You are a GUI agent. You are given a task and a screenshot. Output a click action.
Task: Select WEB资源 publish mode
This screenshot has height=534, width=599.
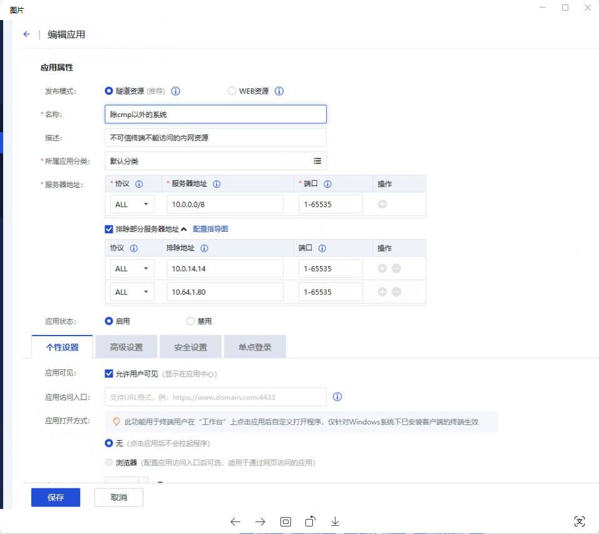232,91
